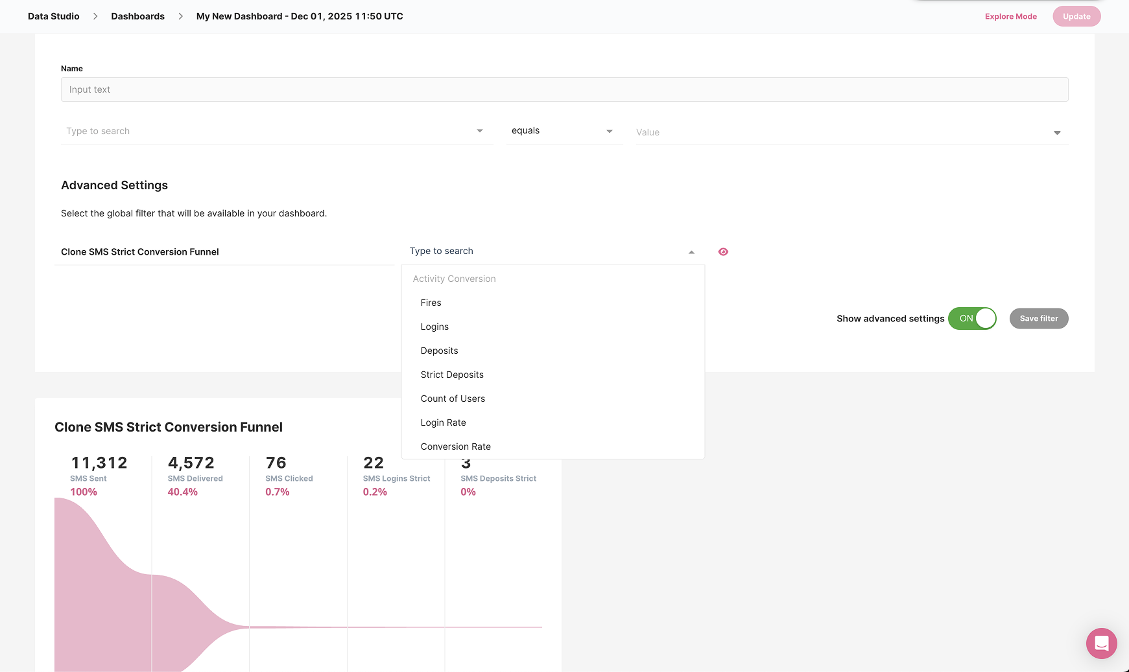Viewport: 1129px width, 672px height.
Task: Select "Fires" under Activity Conversion
Action: [431, 303]
